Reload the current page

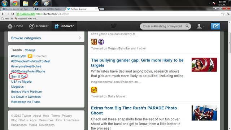13,14
